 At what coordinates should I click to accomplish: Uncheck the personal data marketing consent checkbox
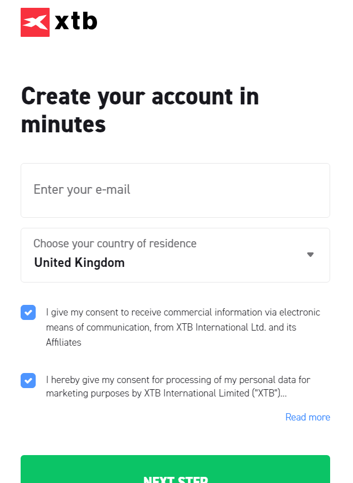point(28,380)
